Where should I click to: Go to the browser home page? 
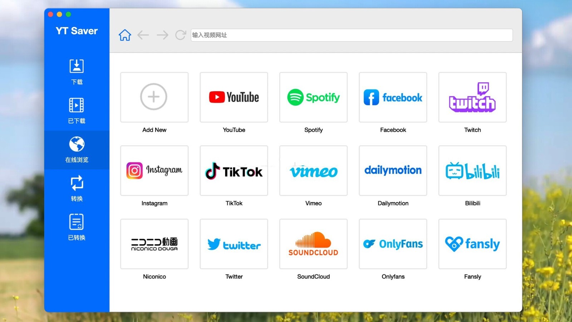tap(125, 35)
